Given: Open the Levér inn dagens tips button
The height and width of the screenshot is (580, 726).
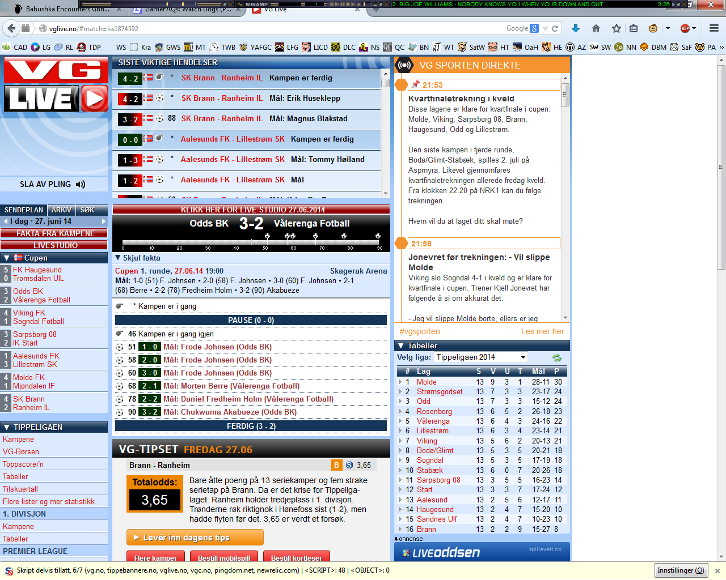Looking at the screenshot, I should pos(195,538).
